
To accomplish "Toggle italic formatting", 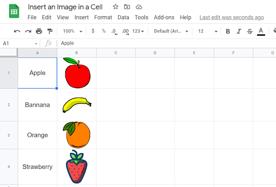I will click(x=239, y=31).
